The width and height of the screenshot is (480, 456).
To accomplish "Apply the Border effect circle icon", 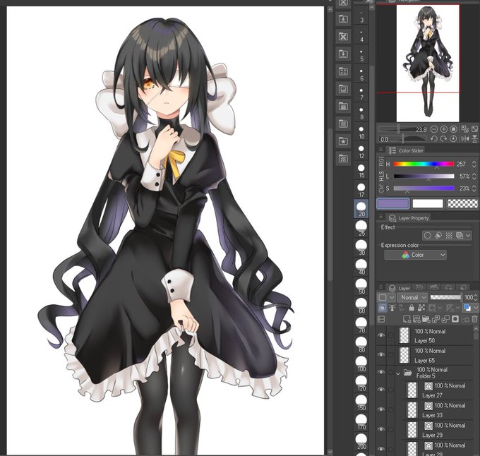I will 428,235.
